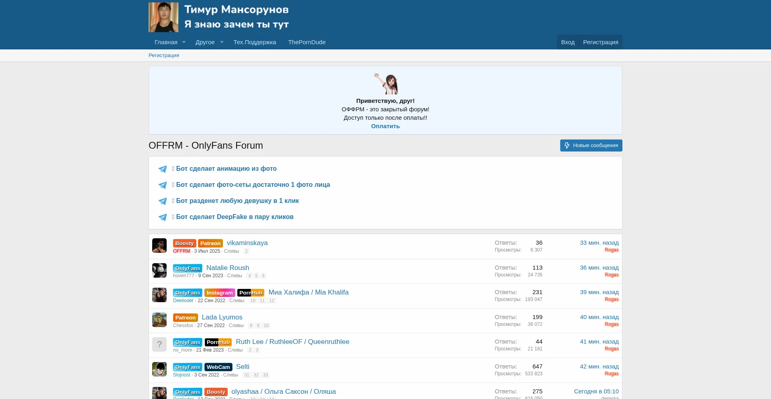Open the Тех.Поддержка navigation tab
The image size is (771, 399).
click(x=255, y=42)
